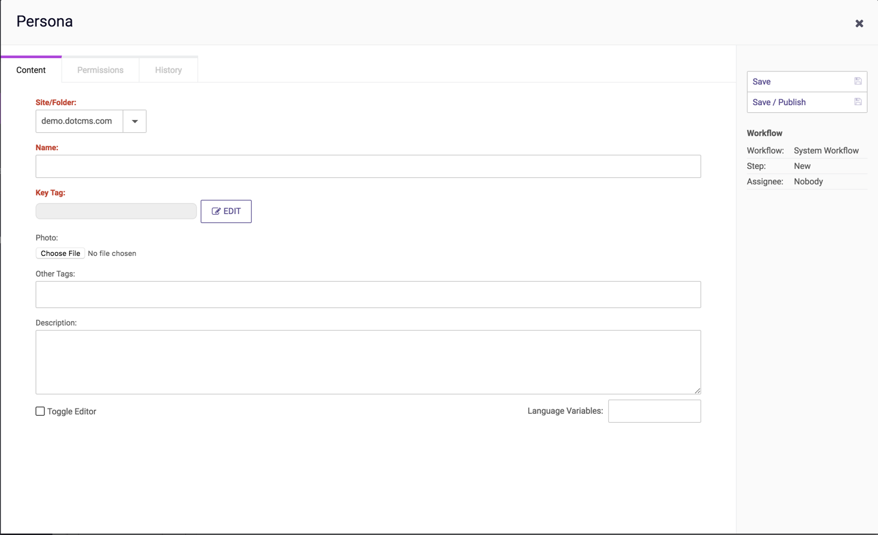The height and width of the screenshot is (535, 878).
Task: Select the Language Variables input box
Action: pos(654,411)
